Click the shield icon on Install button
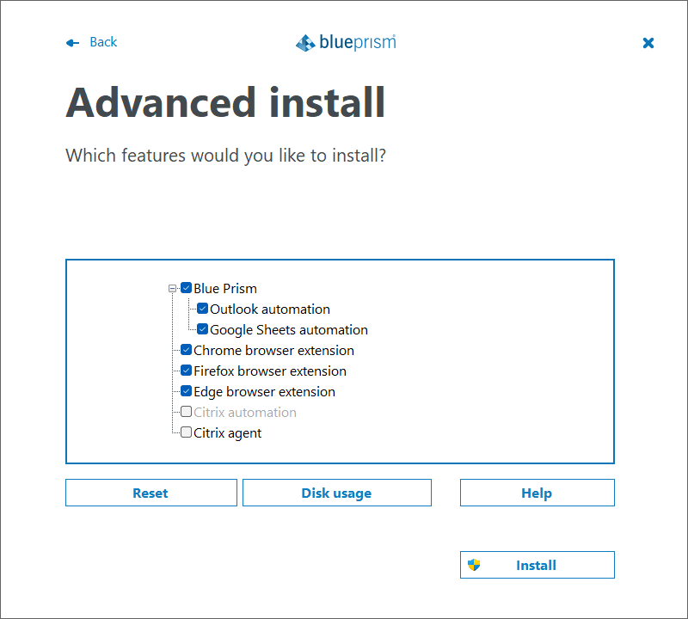688x619 pixels. click(474, 565)
